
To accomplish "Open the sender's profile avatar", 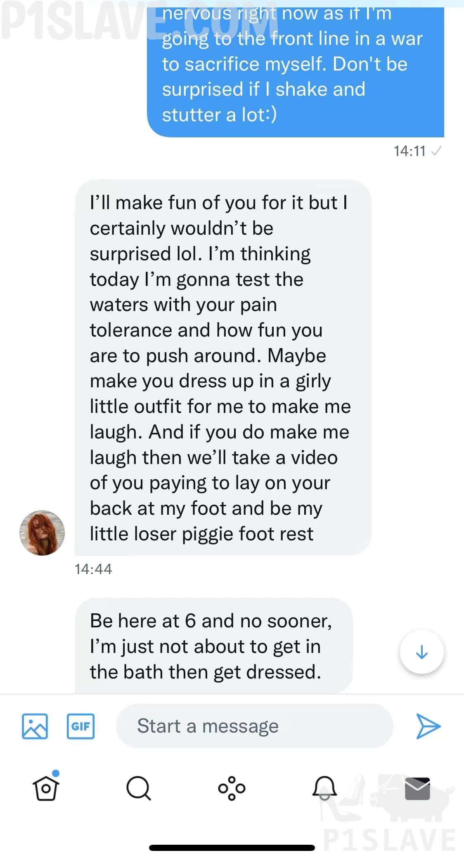I will pos(42,532).
